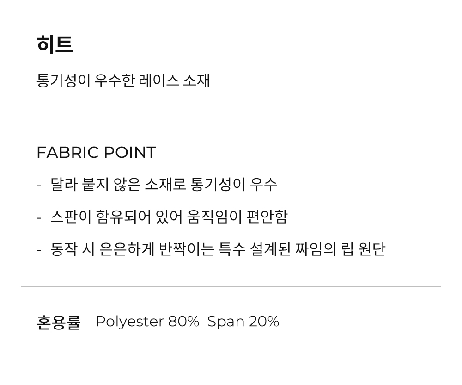
Task: Click the word POINT in section title
Action: point(130,153)
